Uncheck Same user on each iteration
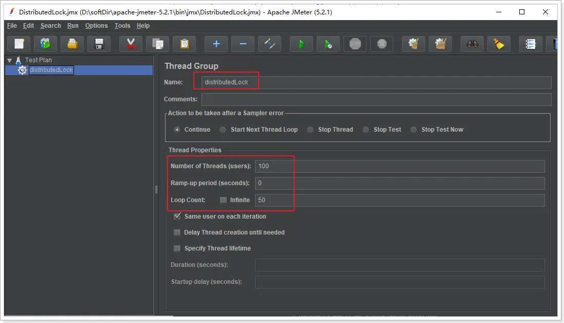Viewport: 564px width, 323px height. (x=177, y=217)
